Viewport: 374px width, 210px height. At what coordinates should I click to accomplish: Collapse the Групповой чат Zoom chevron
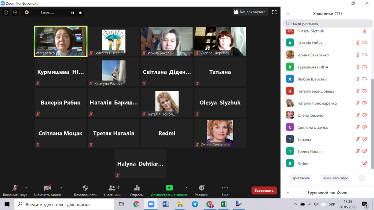coord(288,192)
